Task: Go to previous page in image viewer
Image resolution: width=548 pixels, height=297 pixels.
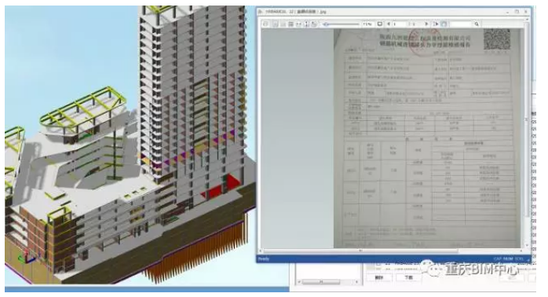Action: click(389, 24)
